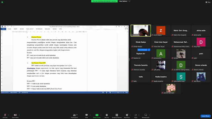Open the FILE tab in Word

[x=4, y=29]
